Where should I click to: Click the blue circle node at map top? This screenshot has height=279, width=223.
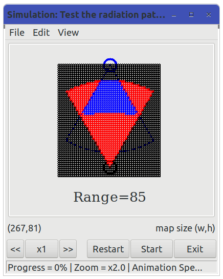(110, 65)
